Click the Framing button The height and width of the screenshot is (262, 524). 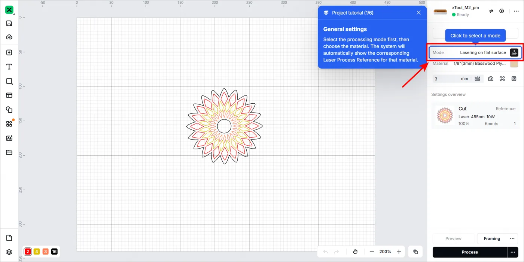coord(492,238)
